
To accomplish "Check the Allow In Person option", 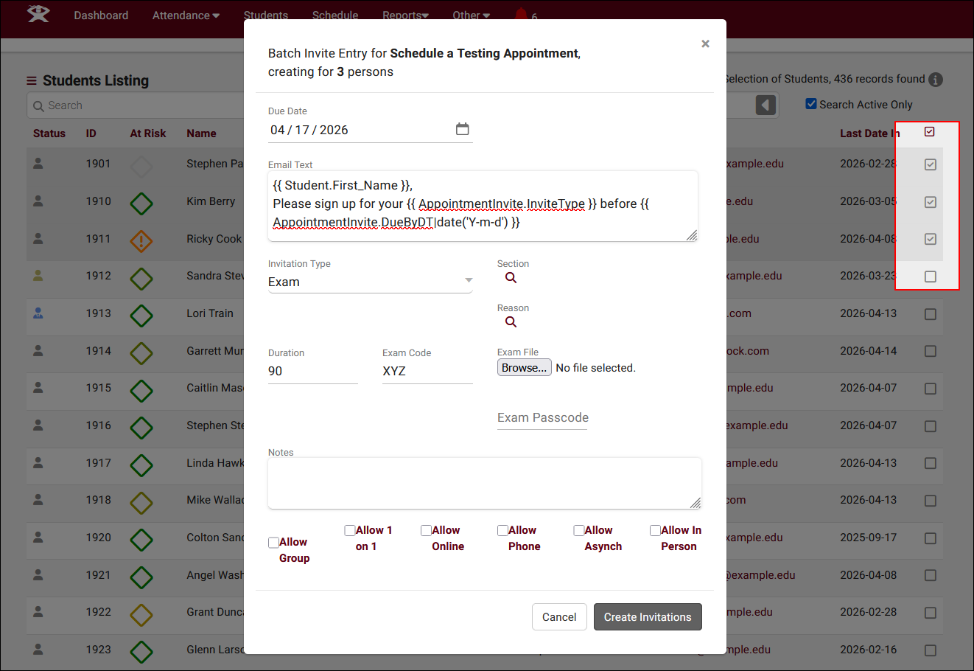I will [655, 530].
